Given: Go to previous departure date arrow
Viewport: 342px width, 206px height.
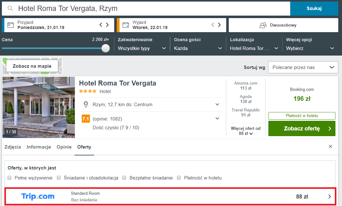Looking at the screenshot, I should (x=213, y=25).
